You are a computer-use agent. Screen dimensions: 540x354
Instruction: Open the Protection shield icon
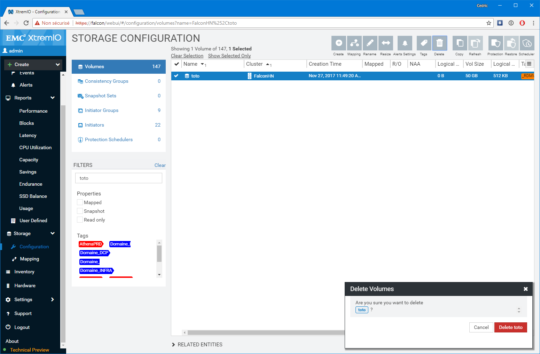coord(495,43)
